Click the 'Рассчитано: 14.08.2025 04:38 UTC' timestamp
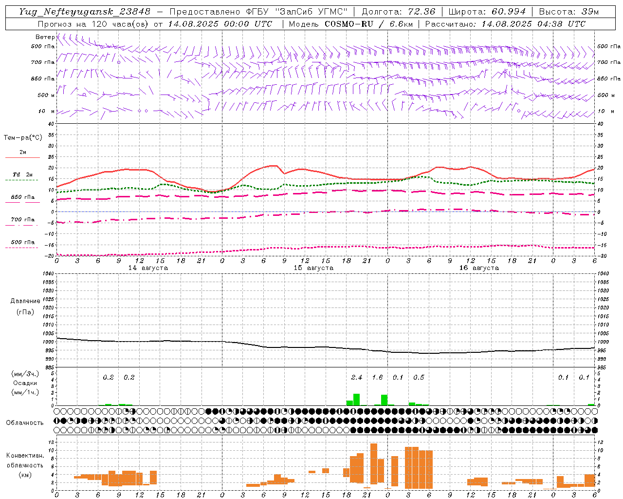This screenshot has width=623, height=499. click(505, 24)
